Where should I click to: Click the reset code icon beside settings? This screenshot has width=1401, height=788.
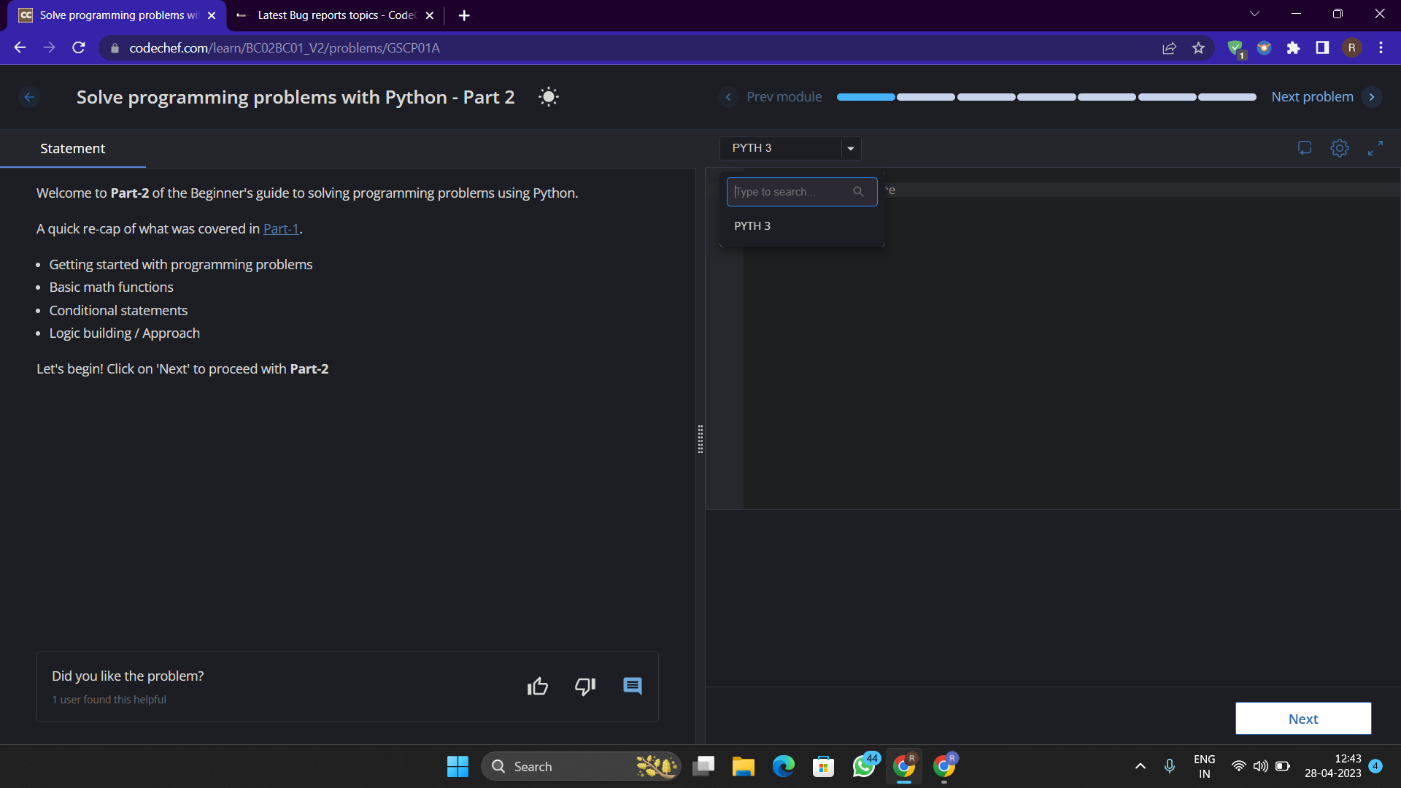(x=1305, y=148)
